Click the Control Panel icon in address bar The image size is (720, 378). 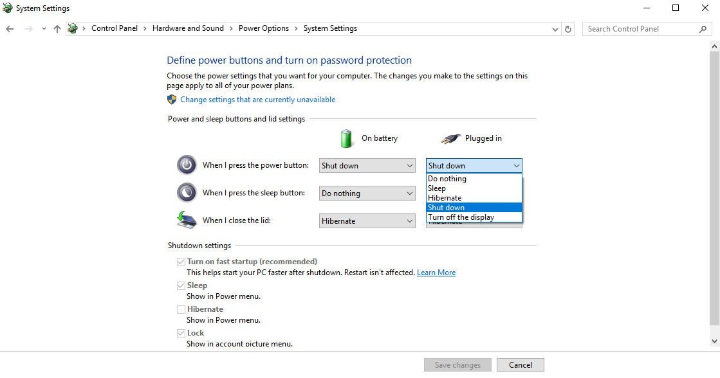[73, 28]
